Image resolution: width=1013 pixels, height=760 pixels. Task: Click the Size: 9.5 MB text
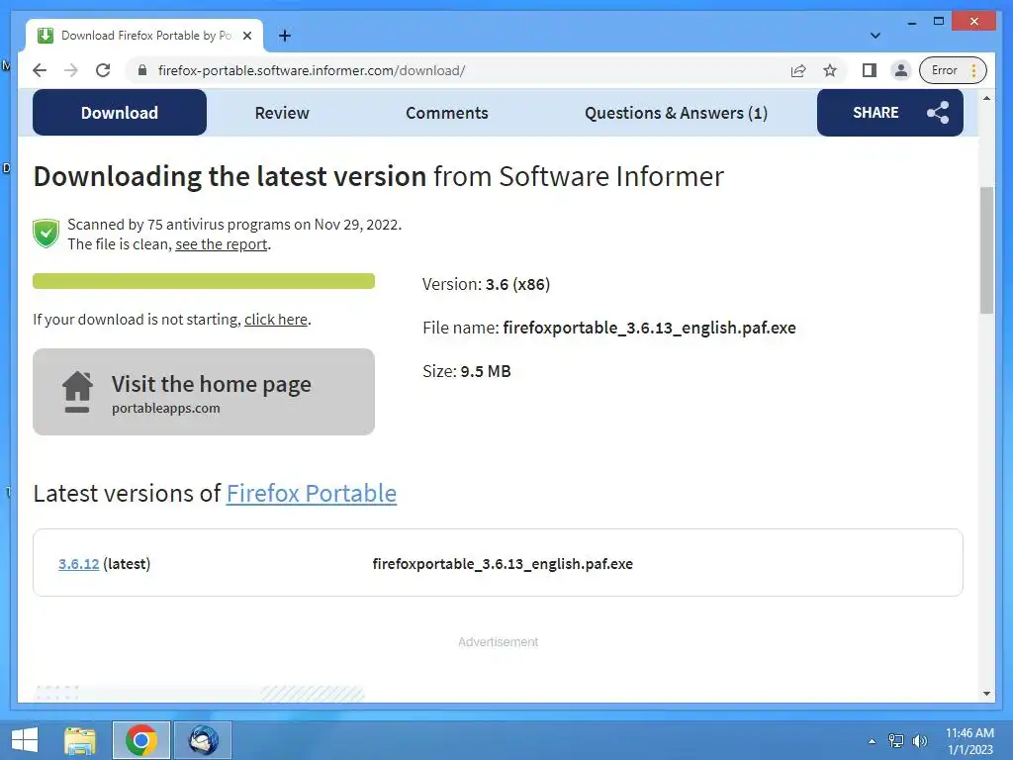pos(467,371)
